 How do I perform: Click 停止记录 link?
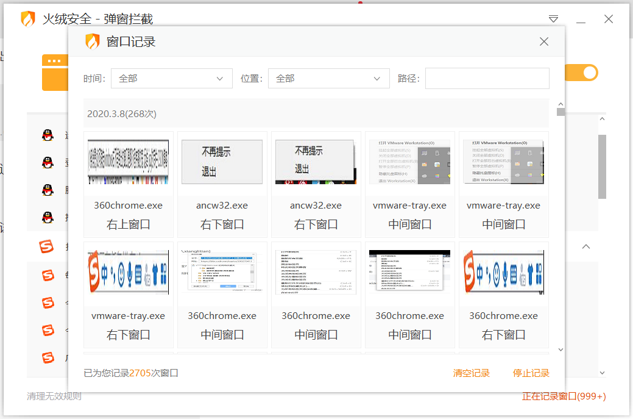click(531, 373)
